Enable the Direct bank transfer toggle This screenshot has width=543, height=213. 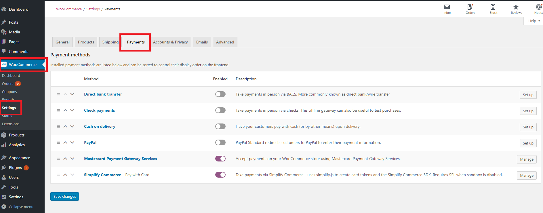(220, 94)
